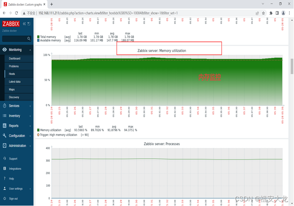Open a new browser tab
The height and width of the screenshot is (206, 294).
click(52, 4)
